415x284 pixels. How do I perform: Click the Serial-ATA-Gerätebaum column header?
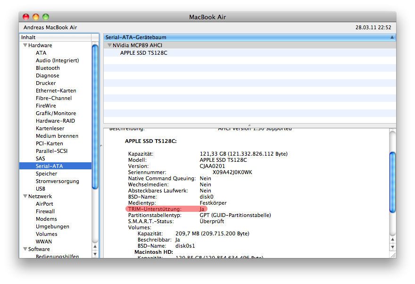coord(249,37)
